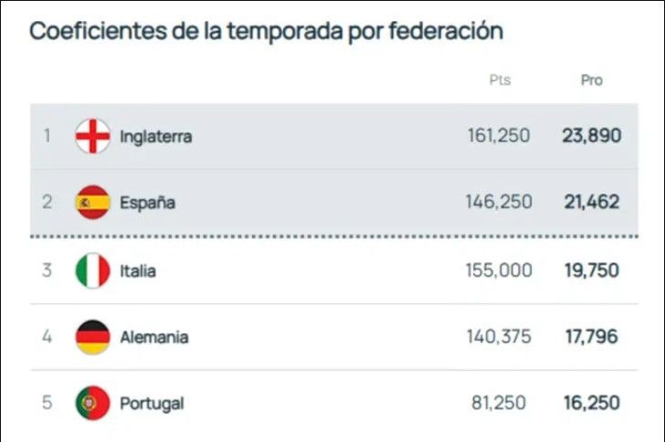
Task: Select the Italia federation name
Action: click(x=138, y=271)
